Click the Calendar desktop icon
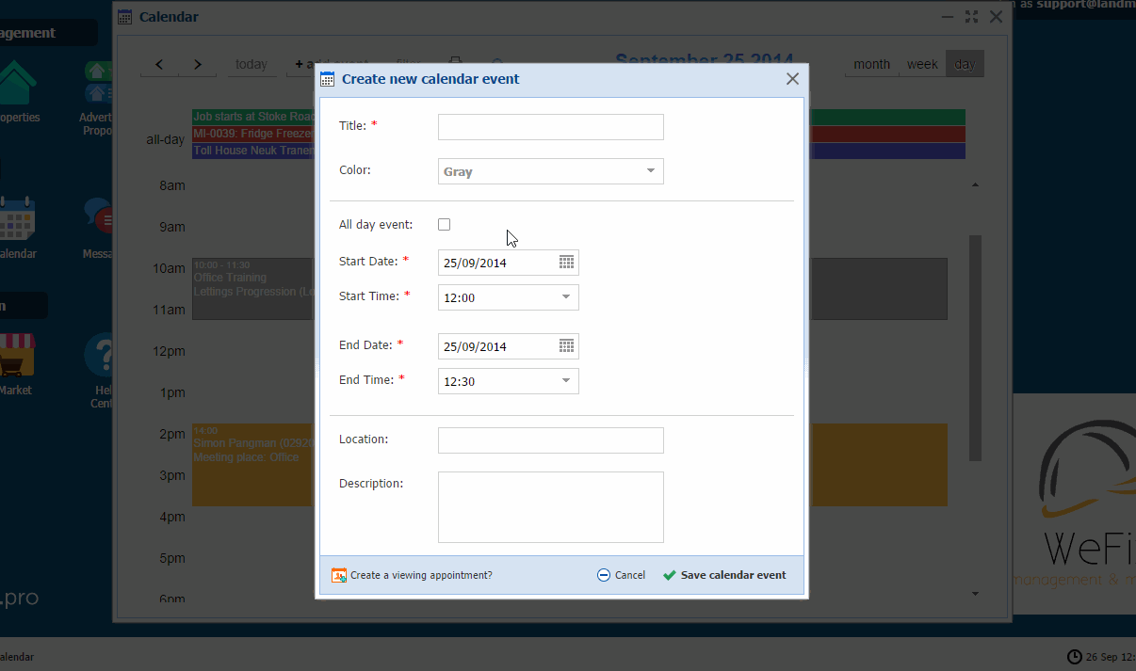 pyautogui.click(x=16, y=219)
